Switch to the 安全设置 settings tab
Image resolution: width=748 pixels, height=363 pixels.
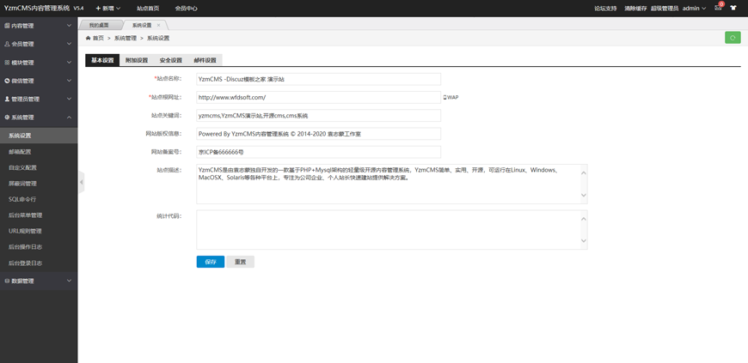pyautogui.click(x=171, y=60)
